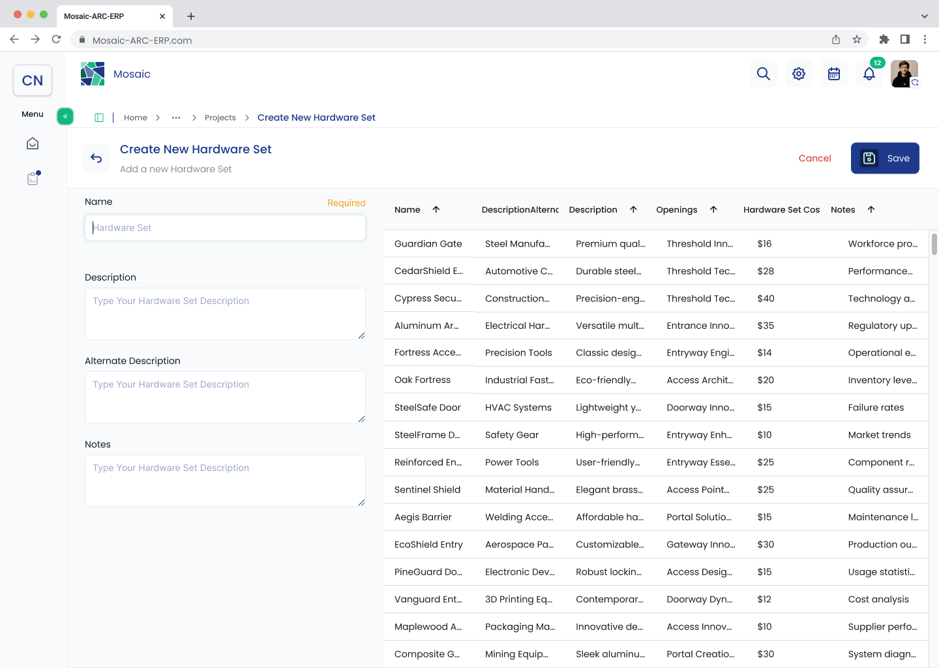Go back using the return arrow icon
The image size is (939, 668).
pyautogui.click(x=97, y=158)
